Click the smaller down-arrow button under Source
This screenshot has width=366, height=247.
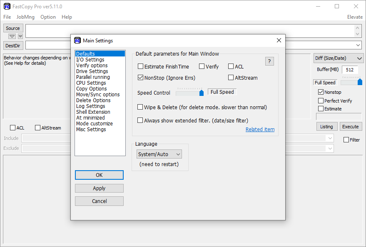point(20,37)
